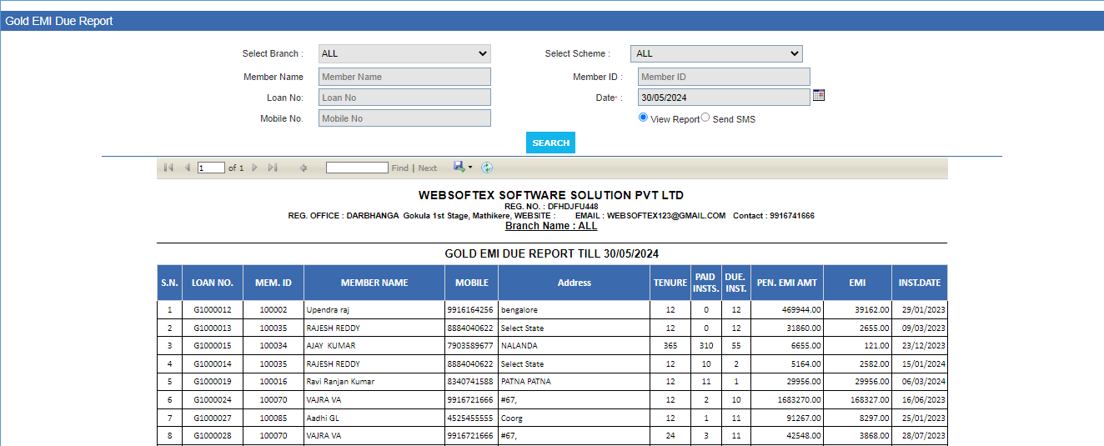Jump to last report page
Screen dimensions: 1104x446
coord(273,168)
